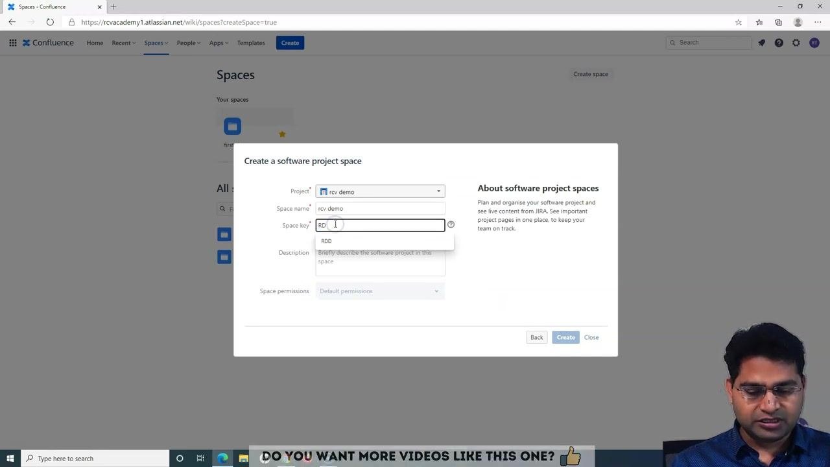
Task: Expand the Spaces menu
Action: [x=156, y=43]
